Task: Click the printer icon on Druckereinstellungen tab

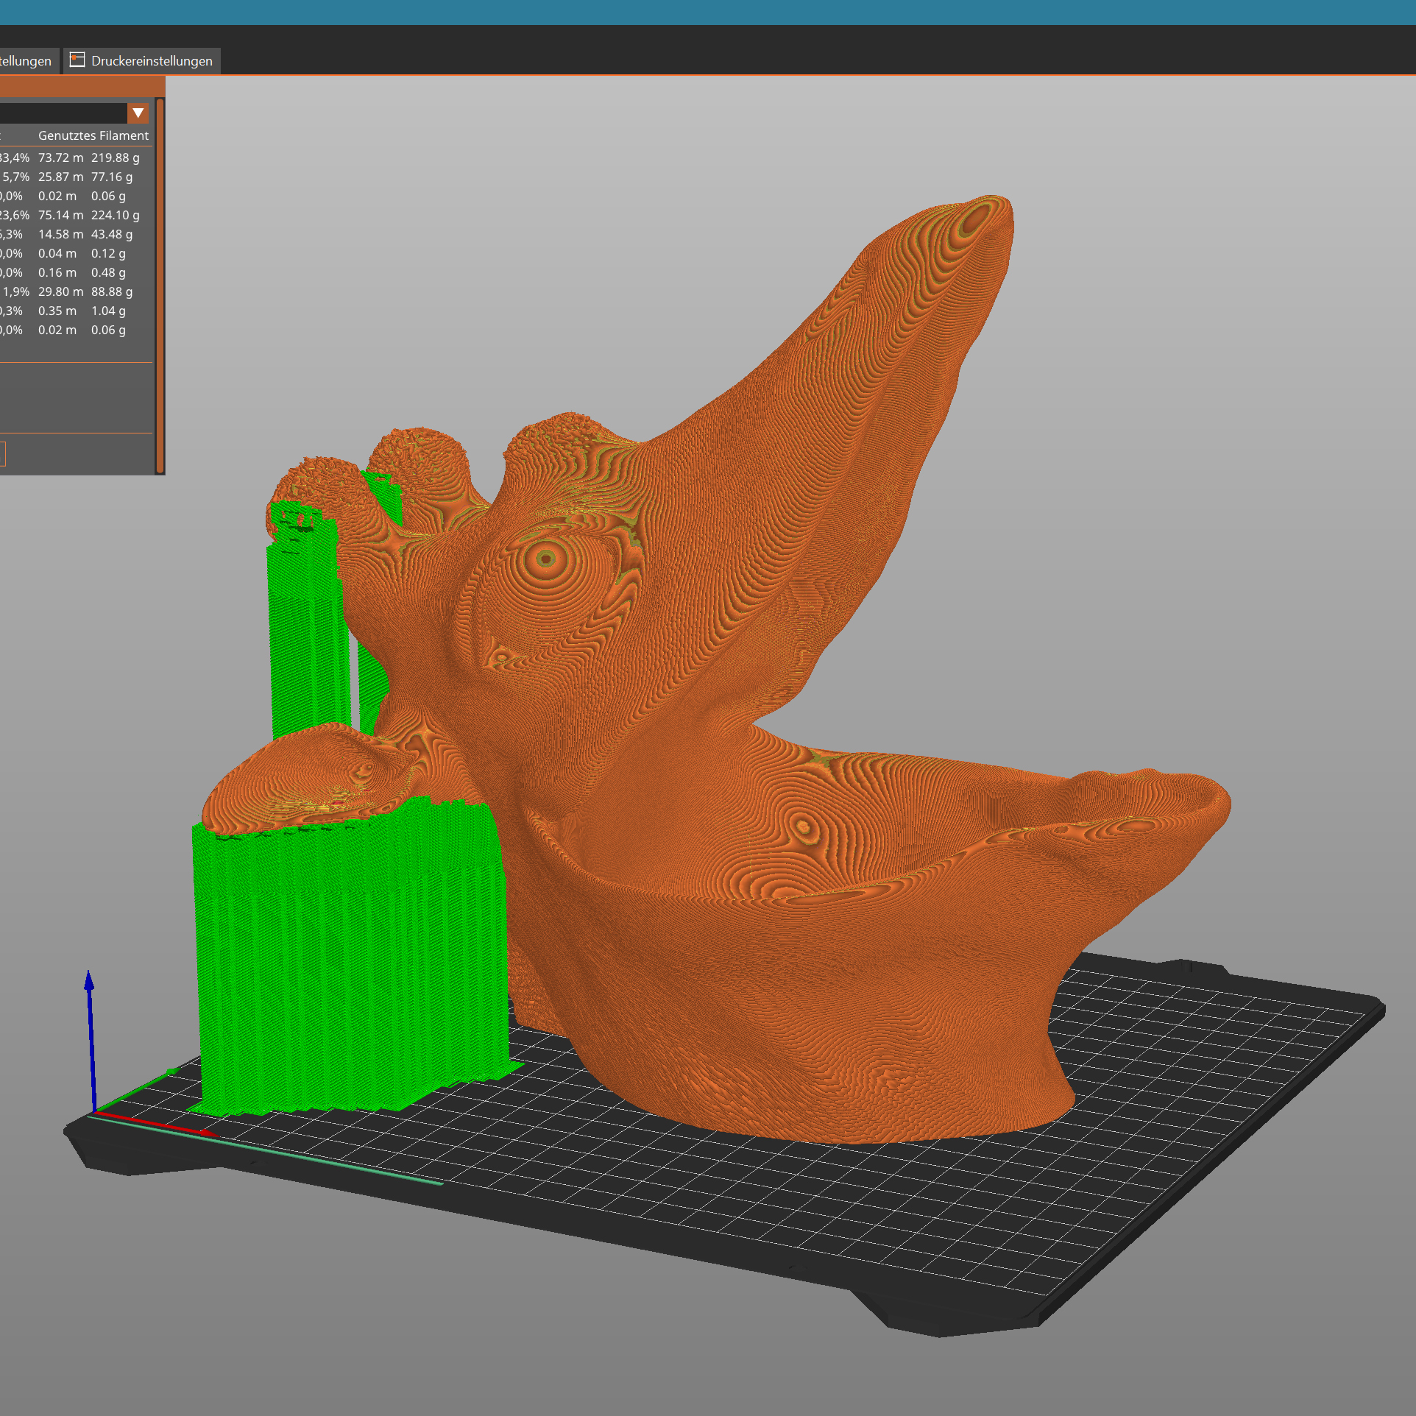Action: tap(77, 60)
